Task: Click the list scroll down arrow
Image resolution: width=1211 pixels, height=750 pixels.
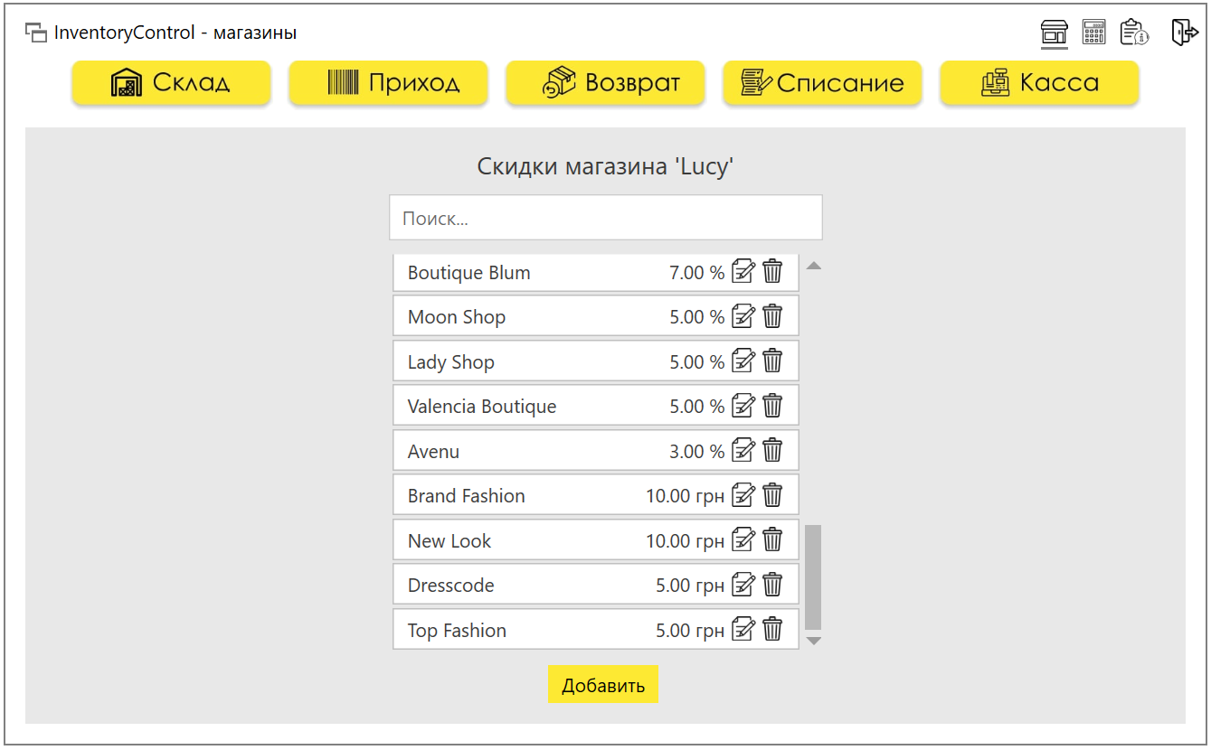Action: pos(813,641)
